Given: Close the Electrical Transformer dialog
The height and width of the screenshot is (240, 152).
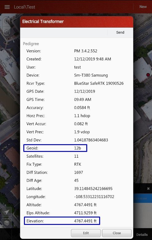Looking at the screenshot, I should (117, 233).
